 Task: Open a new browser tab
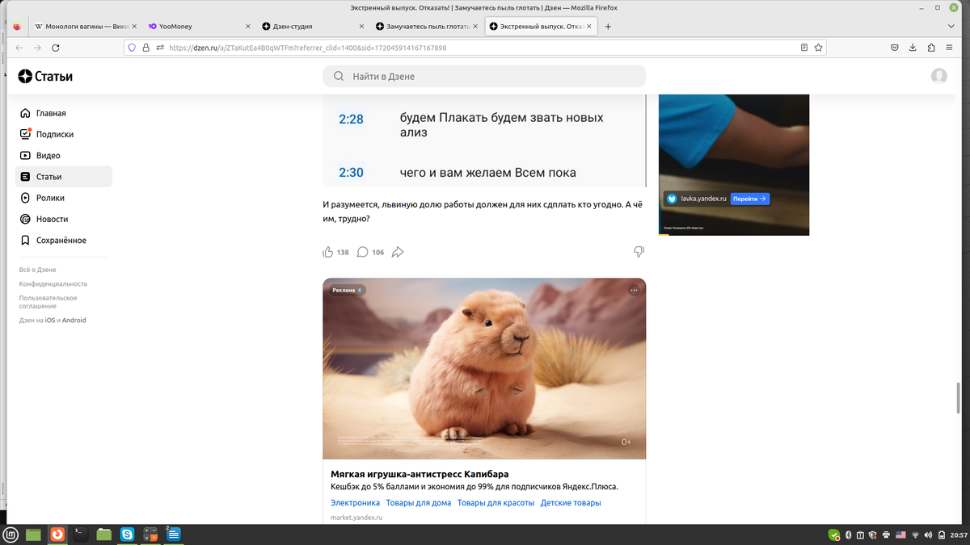pyautogui.click(x=609, y=27)
